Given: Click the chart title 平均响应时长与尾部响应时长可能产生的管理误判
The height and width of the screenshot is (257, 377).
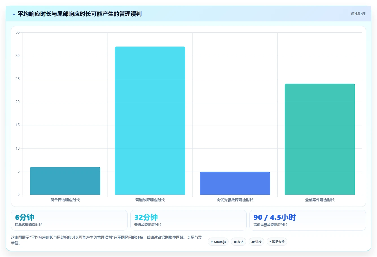Looking at the screenshot, I should [x=80, y=14].
